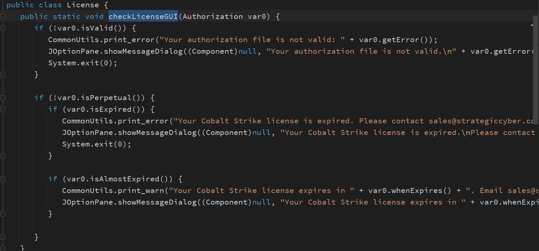Click System.exit(0) inside the isValid block
Screen dimensions: 539x251
point(83,63)
